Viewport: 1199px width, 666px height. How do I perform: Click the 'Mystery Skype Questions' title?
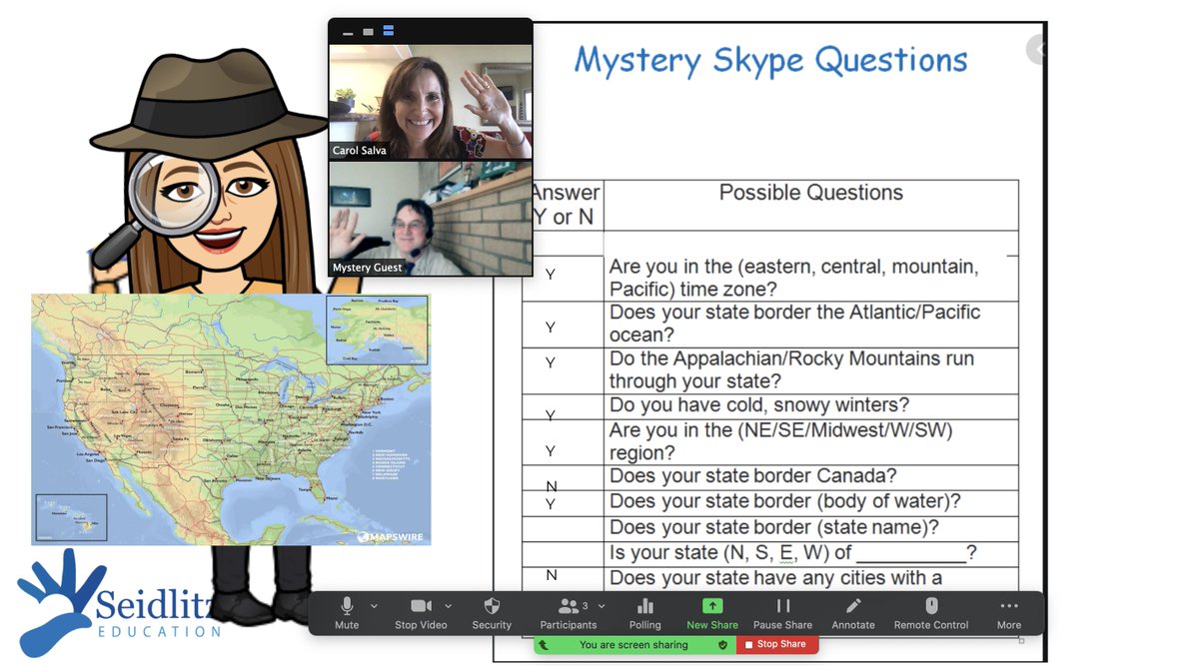click(770, 61)
